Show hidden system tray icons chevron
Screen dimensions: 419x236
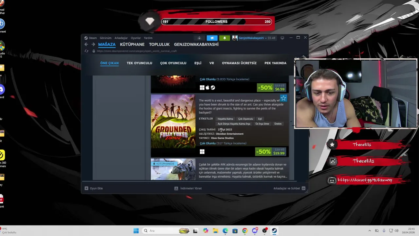point(370,231)
